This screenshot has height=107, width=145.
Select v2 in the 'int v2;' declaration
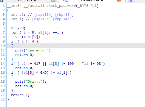pyautogui.click(x=21, y=15)
